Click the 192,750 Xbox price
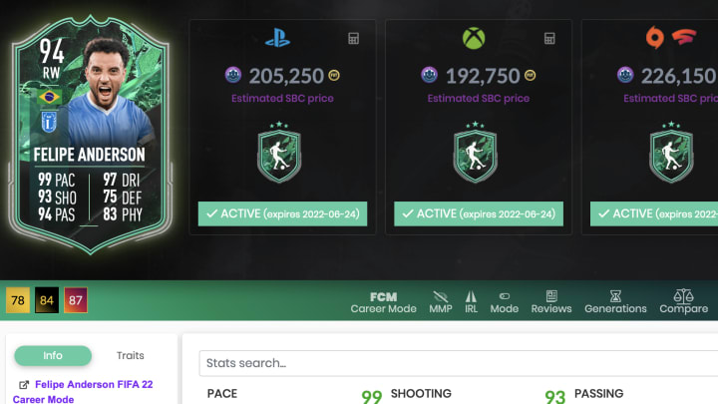Screen dimensions: 718x404 (483, 76)
